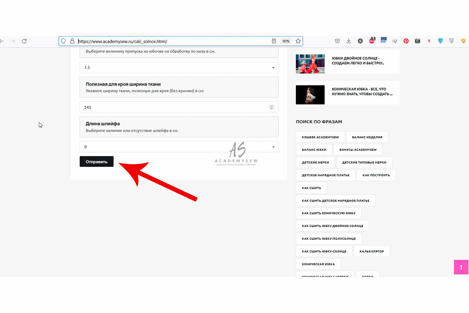Open article Коническая юбка – все, что нужно знать
469x313 pixels.
tap(362, 92)
